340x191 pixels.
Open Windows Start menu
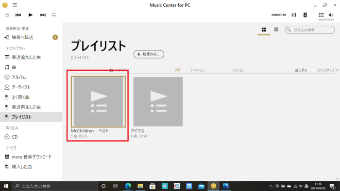click(x=6, y=186)
